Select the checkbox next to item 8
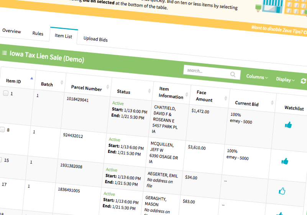The width and height of the screenshot is (307, 215). 2,130
